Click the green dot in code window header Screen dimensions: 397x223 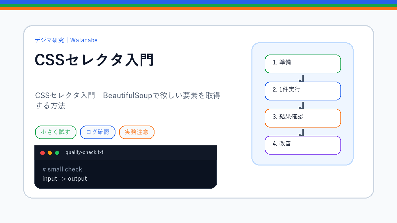[x=57, y=153]
